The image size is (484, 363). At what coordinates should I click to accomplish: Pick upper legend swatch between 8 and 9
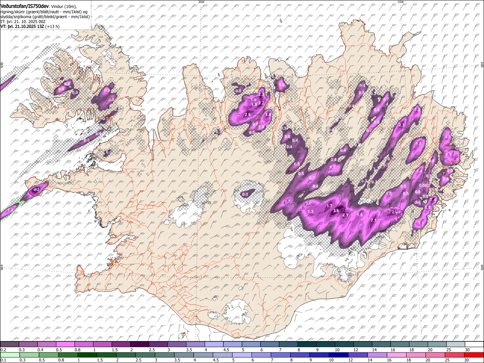(307, 344)
